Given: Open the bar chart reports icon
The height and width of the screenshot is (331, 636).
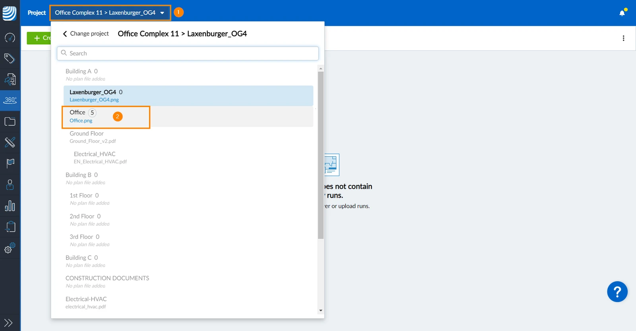Looking at the screenshot, I should click(x=10, y=205).
